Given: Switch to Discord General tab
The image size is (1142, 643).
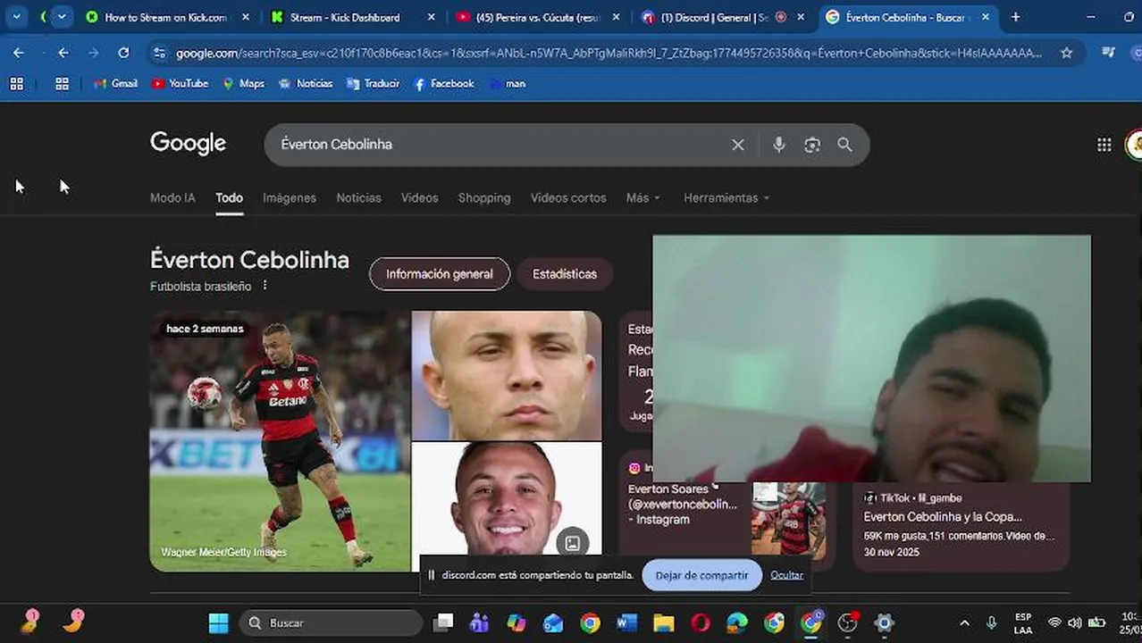Looking at the screenshot, I should (713, 17).
